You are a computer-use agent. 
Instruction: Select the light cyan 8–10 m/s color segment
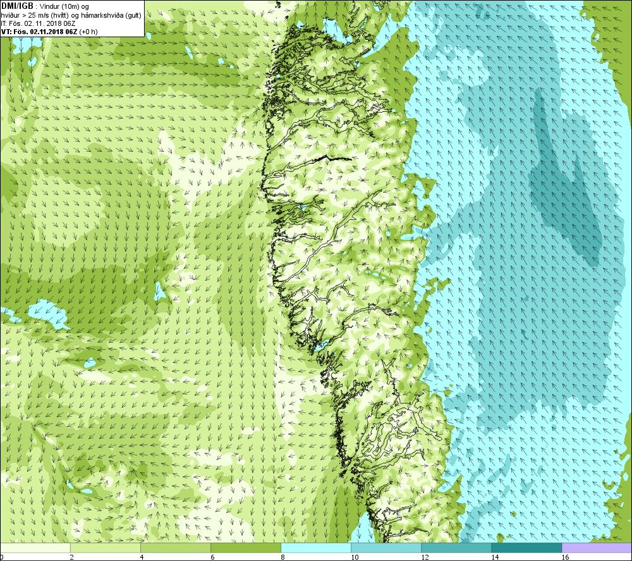pos(316,548)
